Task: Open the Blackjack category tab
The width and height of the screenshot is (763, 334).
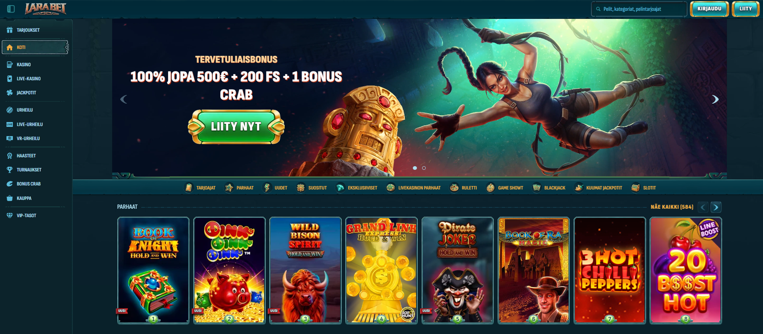Action: point(549,187)
